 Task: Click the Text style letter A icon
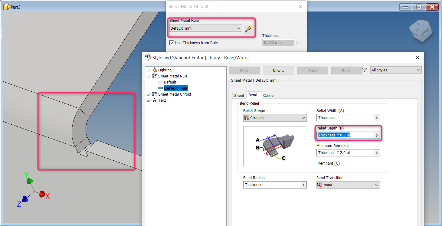pos(155,100)
